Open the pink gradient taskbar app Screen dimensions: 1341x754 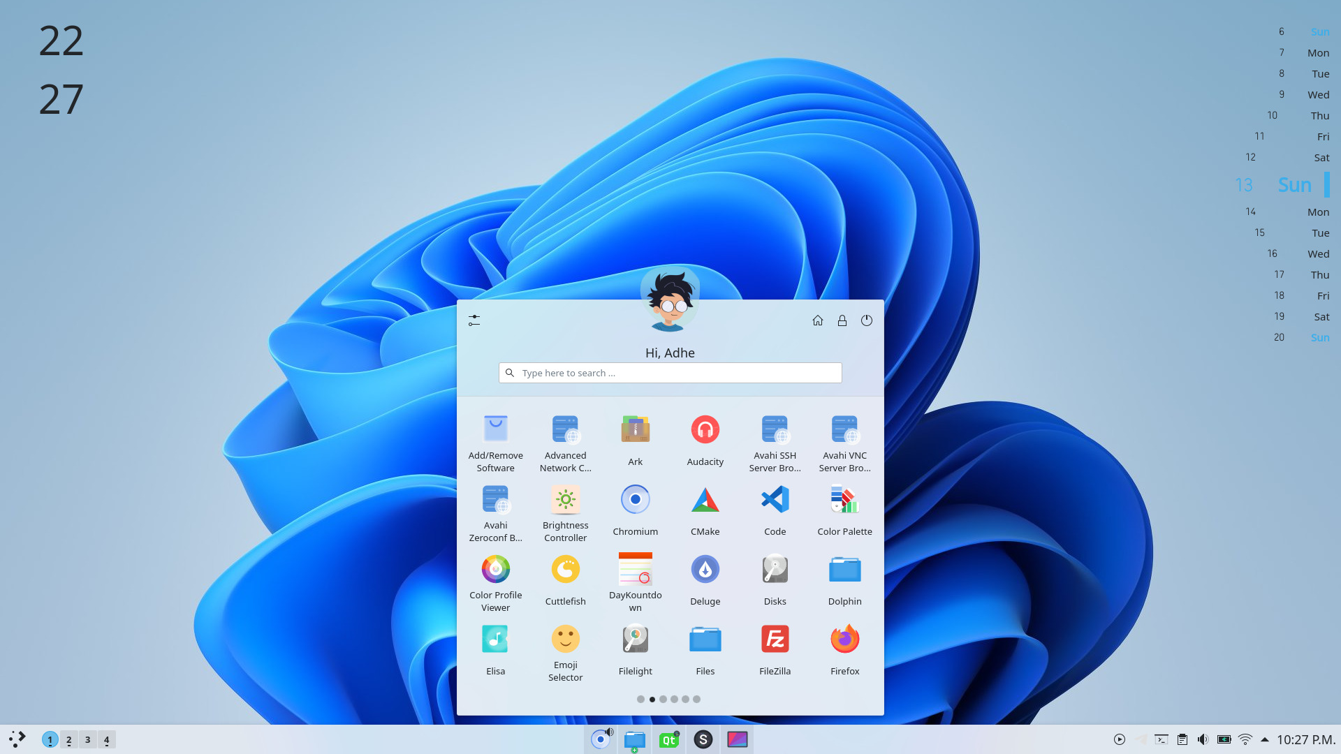[x=737, y=739]
